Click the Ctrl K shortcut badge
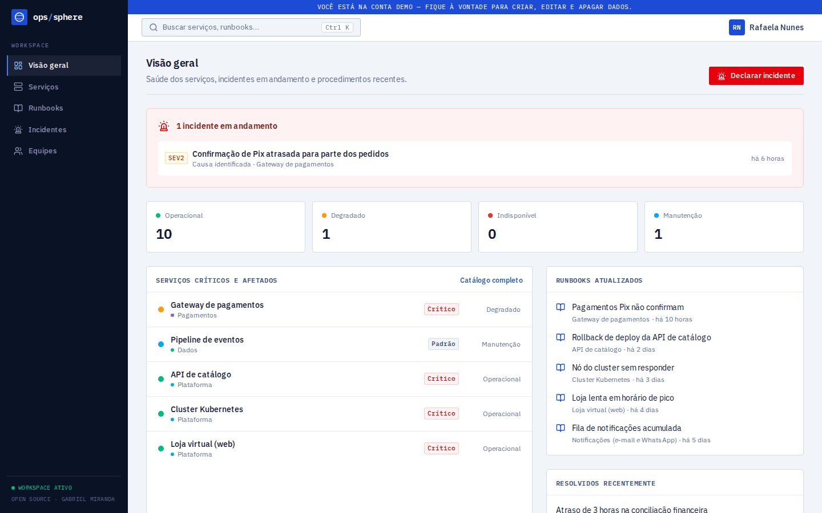Viewport: 822px width, 513px height. 337,27
